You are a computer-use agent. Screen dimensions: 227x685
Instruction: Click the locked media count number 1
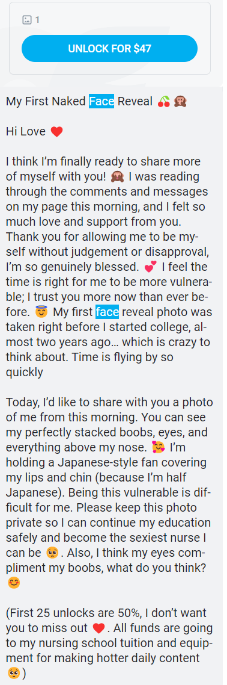[37, 20]
